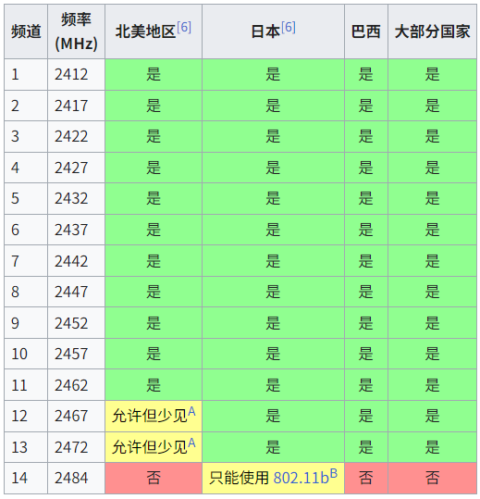Click frequency cell 2457
The image size is (480, 499).
tap(76, 354)
